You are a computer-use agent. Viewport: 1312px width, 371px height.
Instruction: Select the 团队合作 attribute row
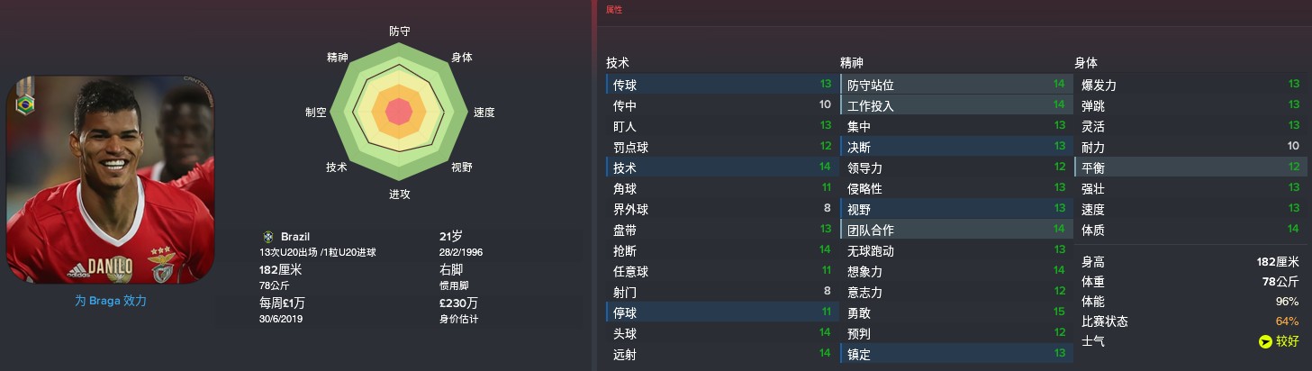point(954,230)
